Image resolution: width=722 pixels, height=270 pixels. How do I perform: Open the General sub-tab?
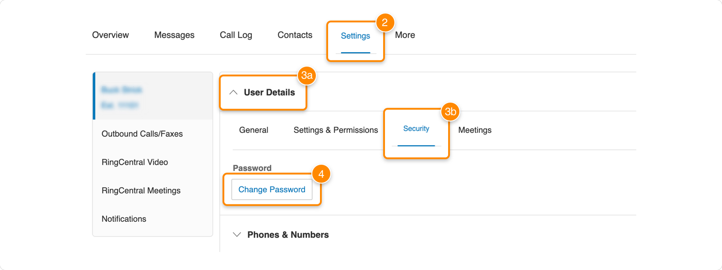(253, 130)
